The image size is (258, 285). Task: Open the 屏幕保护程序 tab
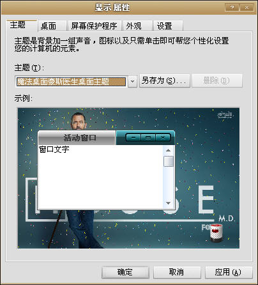95,26
